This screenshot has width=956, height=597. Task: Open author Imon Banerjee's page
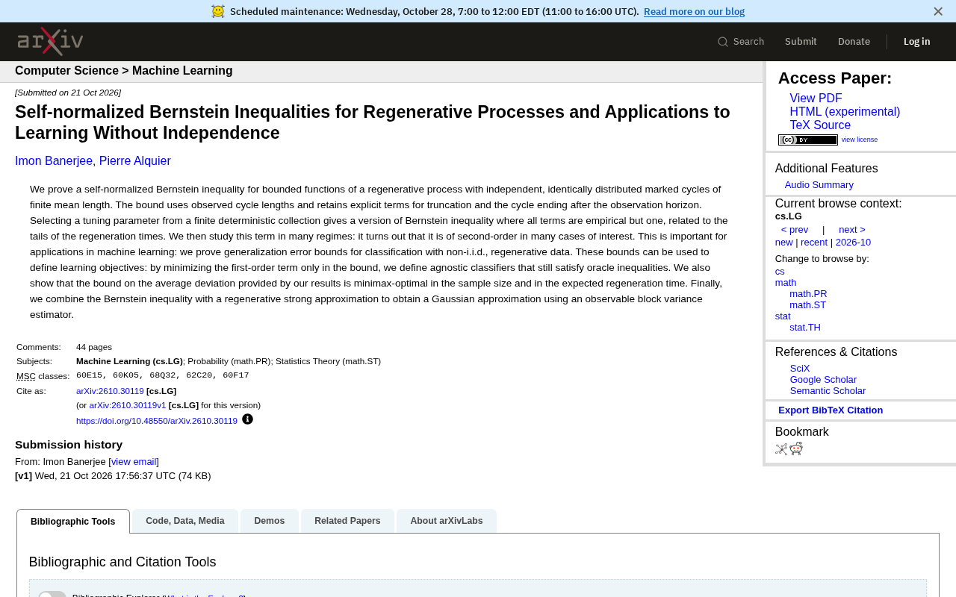tap(54, 161)
